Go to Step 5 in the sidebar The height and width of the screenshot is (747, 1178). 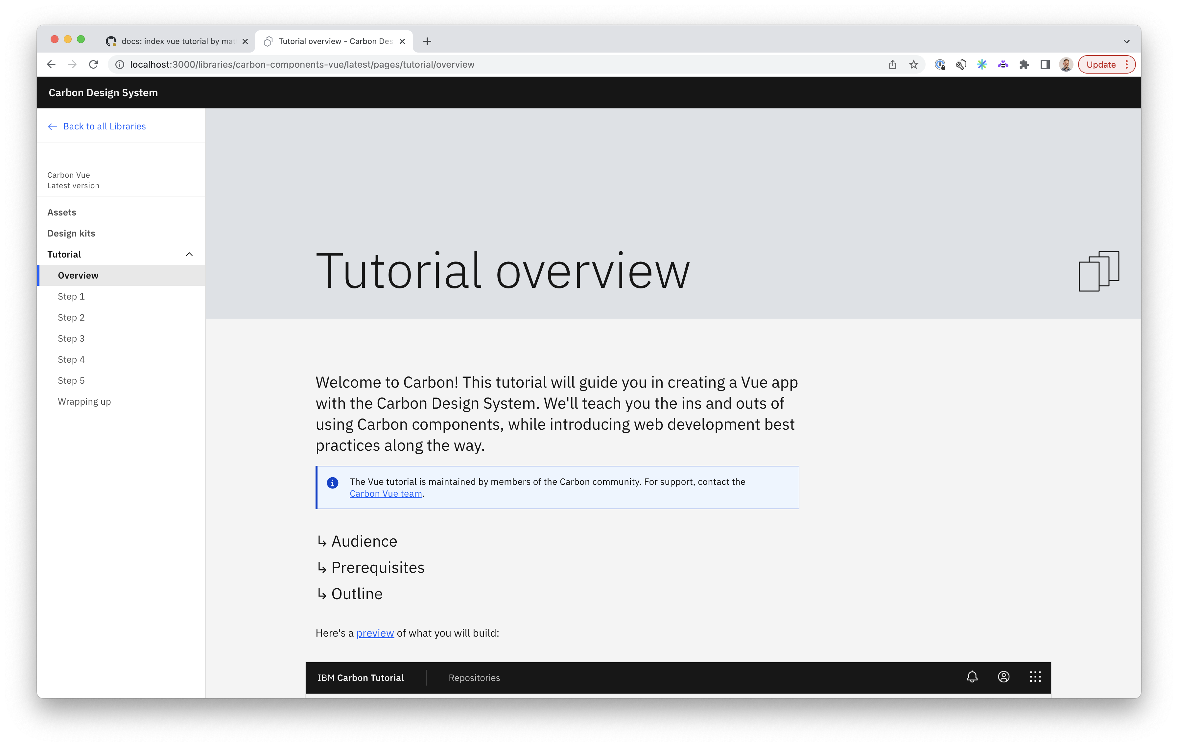point(121,380)
